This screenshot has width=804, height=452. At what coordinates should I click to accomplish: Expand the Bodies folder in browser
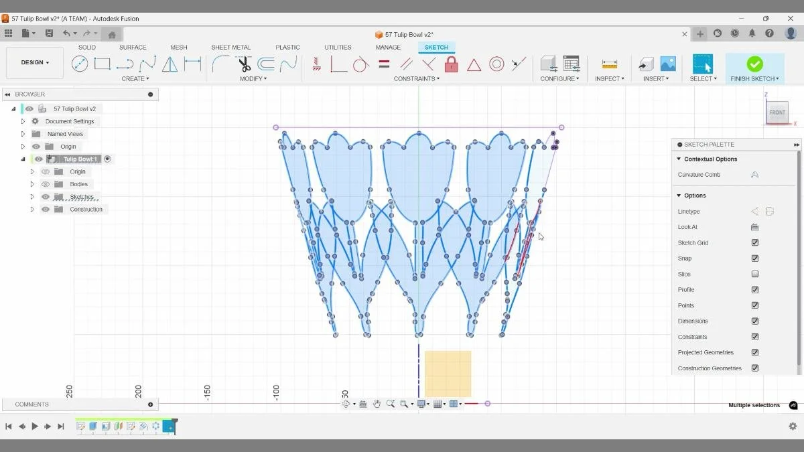tap(31, 183)
